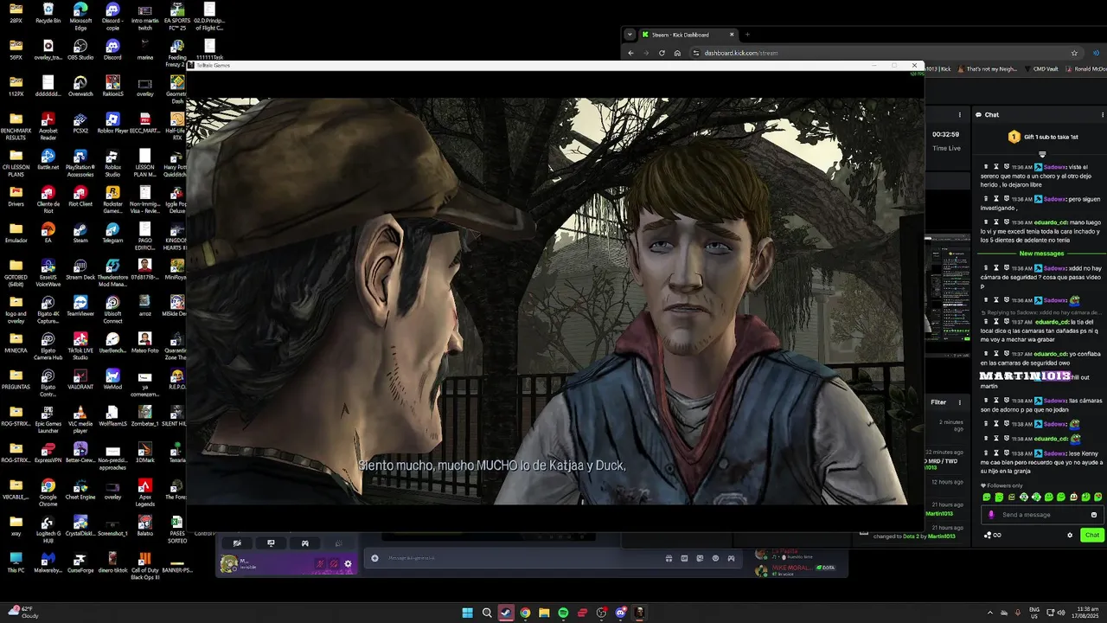
Task: Open the emote picker in the Kick message box
Action: point(1093,515)
